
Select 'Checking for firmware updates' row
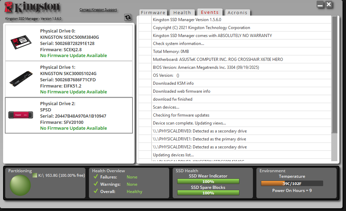pos(235,115)
